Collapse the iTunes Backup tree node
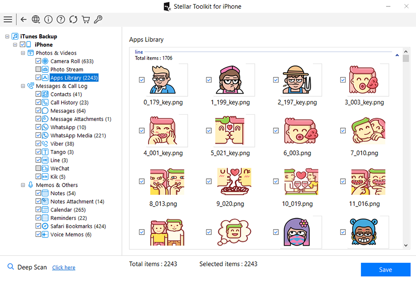This screenshot has width=416, height=283. click(x=7, y=36)
